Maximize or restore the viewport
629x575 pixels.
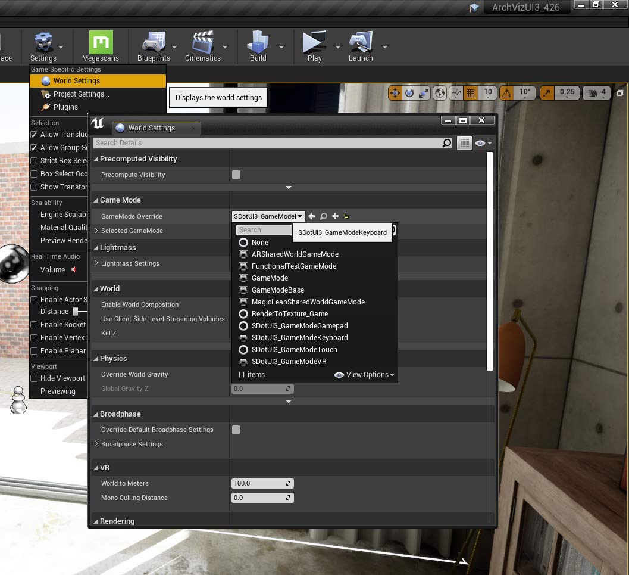[619, 93]
